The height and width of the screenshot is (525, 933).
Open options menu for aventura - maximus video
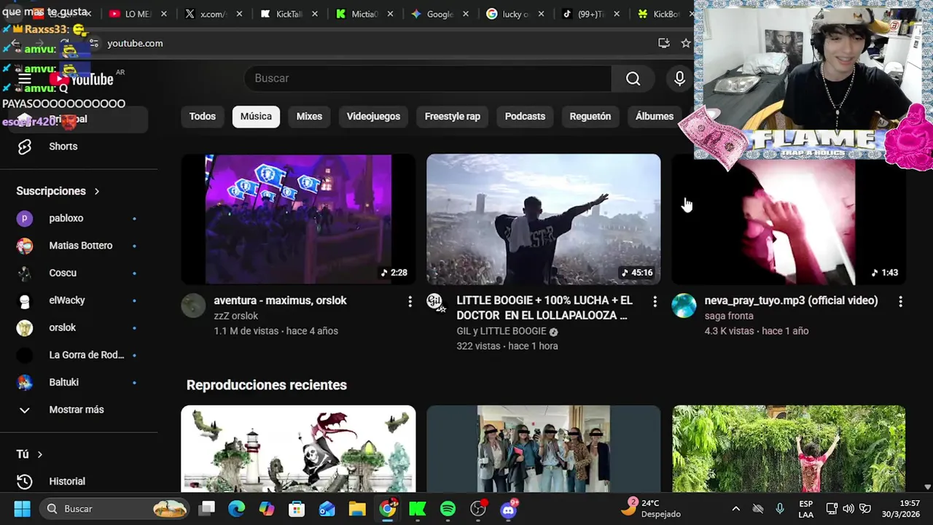(x=410, y=301)
